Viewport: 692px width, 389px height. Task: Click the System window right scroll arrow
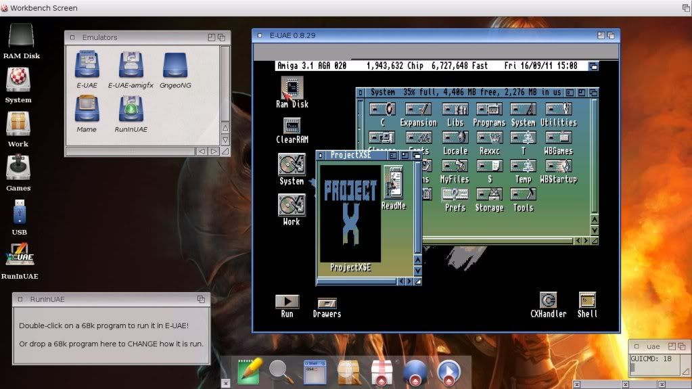click(x=586, y=240)
